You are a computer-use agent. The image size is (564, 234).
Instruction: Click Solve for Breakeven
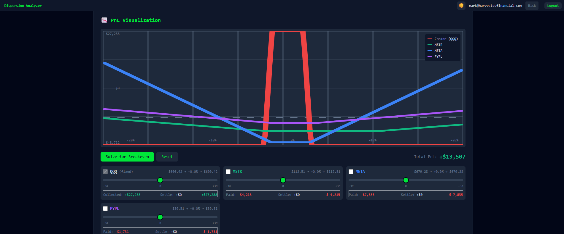127,157
